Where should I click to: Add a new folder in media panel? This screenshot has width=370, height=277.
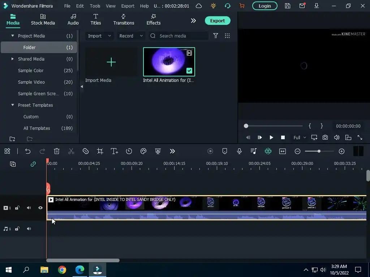(12, 139)
